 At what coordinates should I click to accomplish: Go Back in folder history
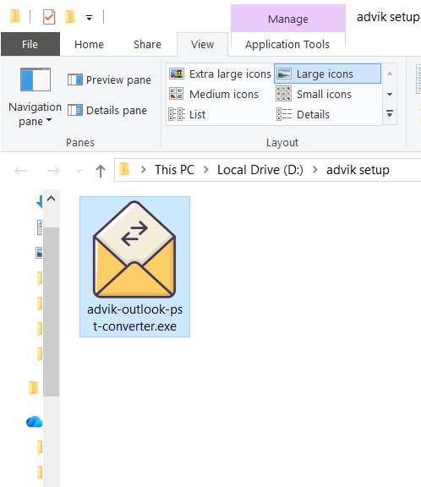coord(21,171)
